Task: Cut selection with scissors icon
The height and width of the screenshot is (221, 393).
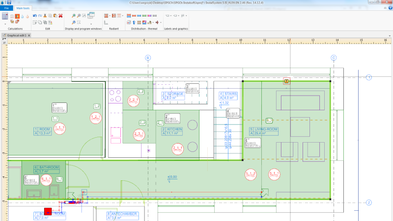Action: tap(45, 16)
